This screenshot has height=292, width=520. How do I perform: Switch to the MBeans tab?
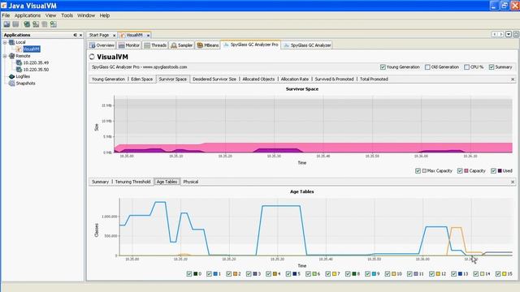click(x=208, y=45)
